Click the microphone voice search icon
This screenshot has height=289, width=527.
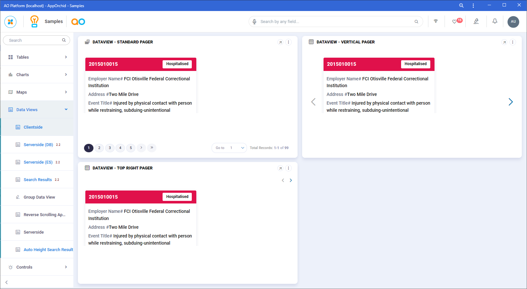(x=255, y=22)
